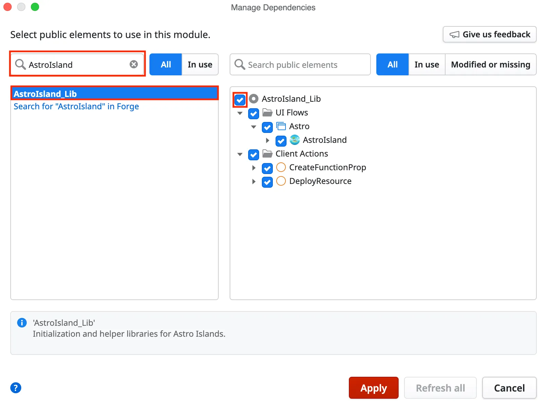This screenshot has height=409, width=547.
Task: Click the DeployResource action icon
Action: (281, 181)
